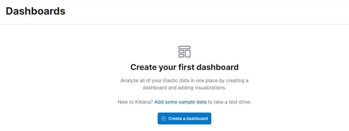Select the Dashboards page title

(35, 11)
